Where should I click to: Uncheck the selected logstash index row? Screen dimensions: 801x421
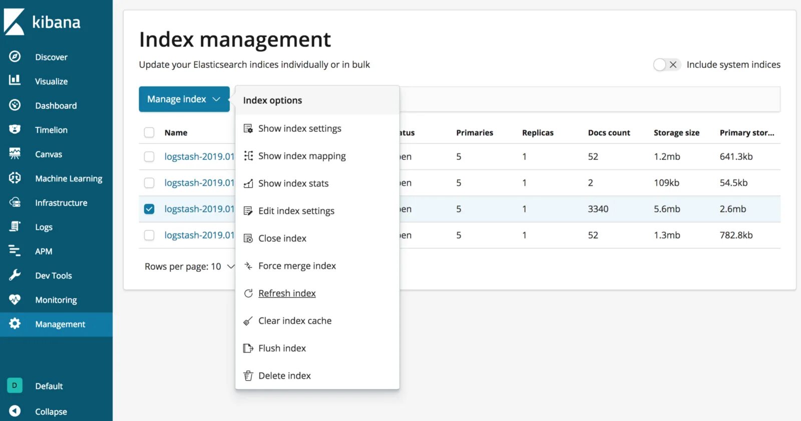tap(149, 209)
